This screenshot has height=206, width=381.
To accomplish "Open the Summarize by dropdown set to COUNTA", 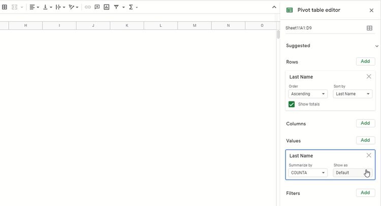I will point(308,173).
